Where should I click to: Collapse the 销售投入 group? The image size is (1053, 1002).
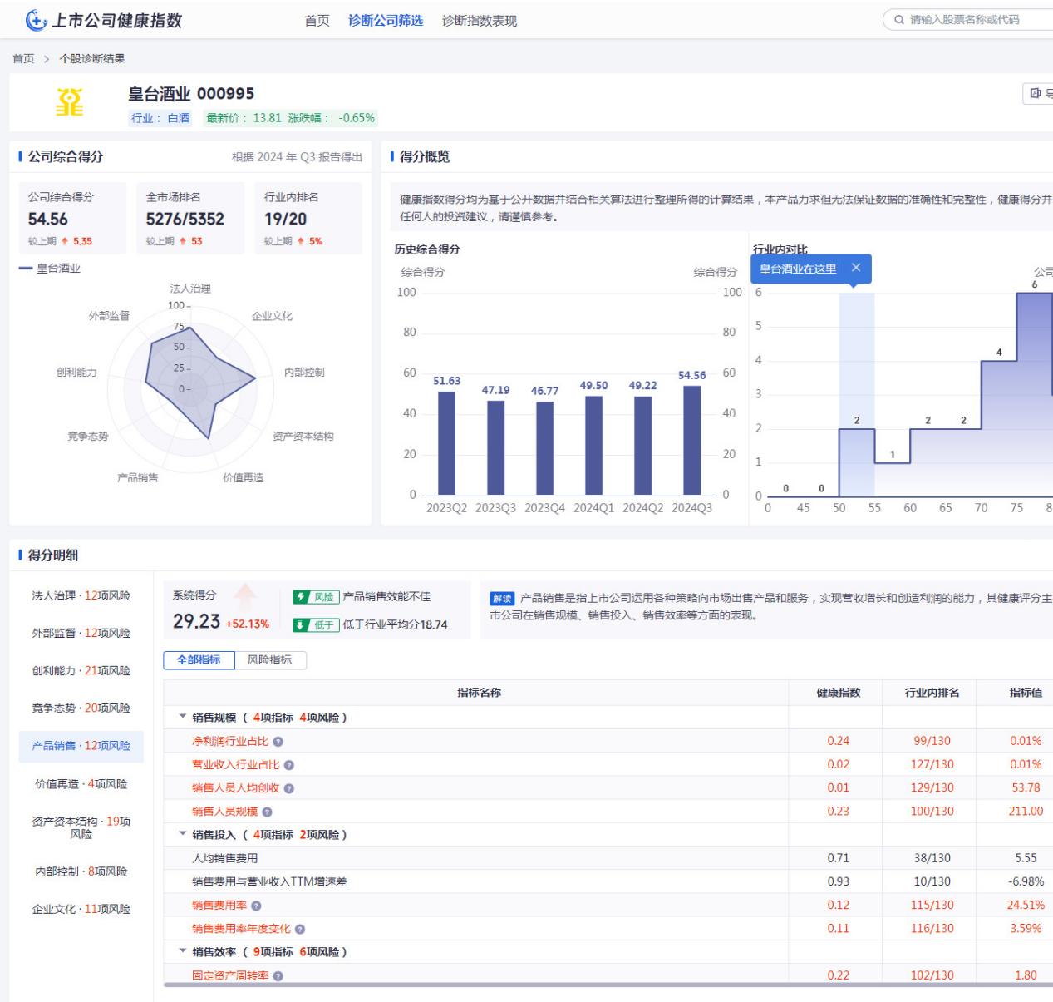point(183,834)
